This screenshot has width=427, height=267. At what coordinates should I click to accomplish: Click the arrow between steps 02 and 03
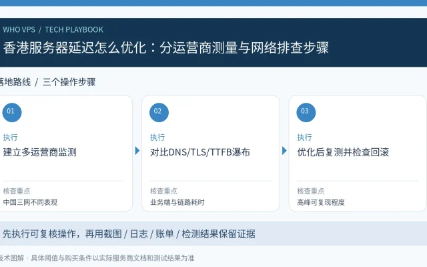[284, 151]
